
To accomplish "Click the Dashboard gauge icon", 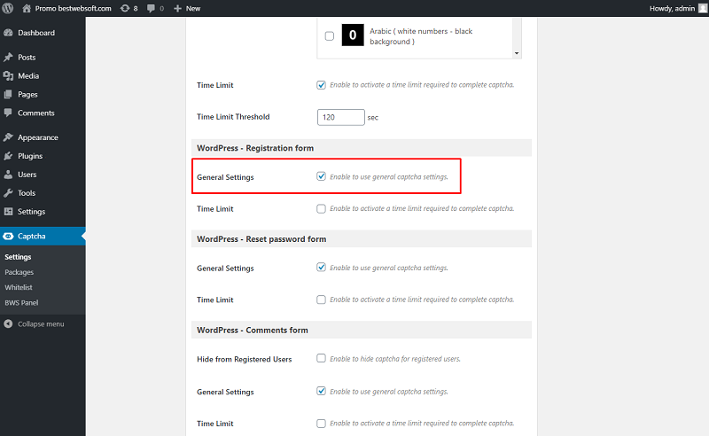I will coord(8,33).
